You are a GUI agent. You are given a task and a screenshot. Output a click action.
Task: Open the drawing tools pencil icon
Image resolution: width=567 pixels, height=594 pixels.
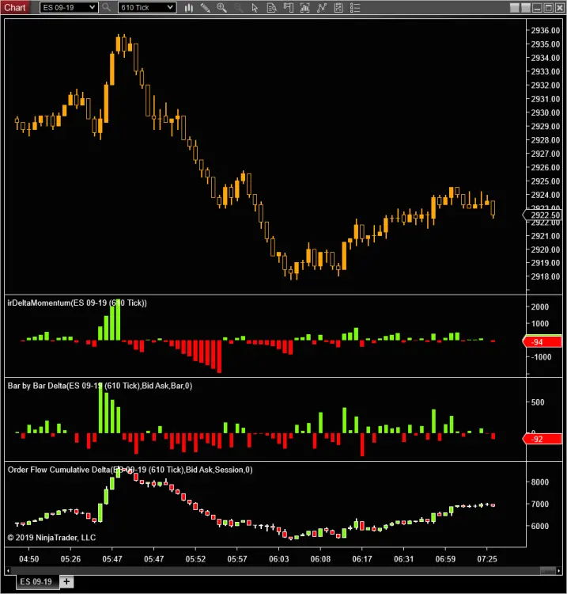(x=206, y=8)
